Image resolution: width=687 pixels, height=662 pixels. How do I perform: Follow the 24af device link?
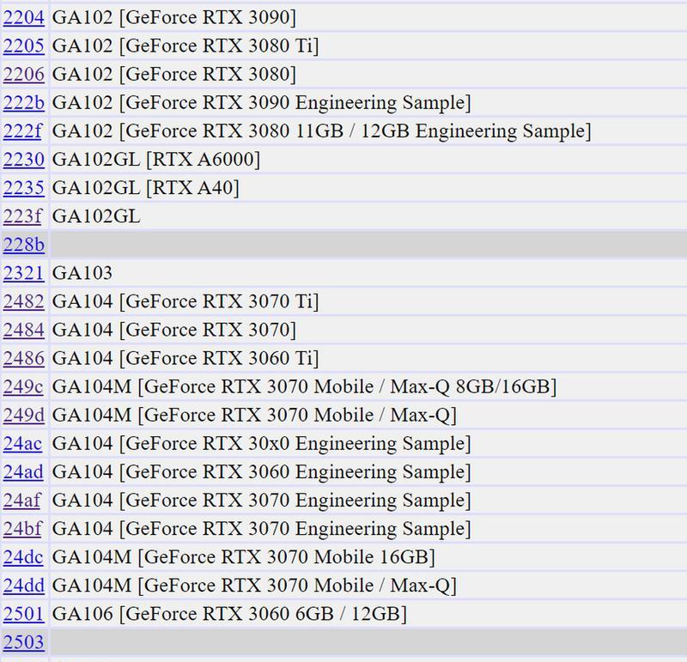click(22, 501)
